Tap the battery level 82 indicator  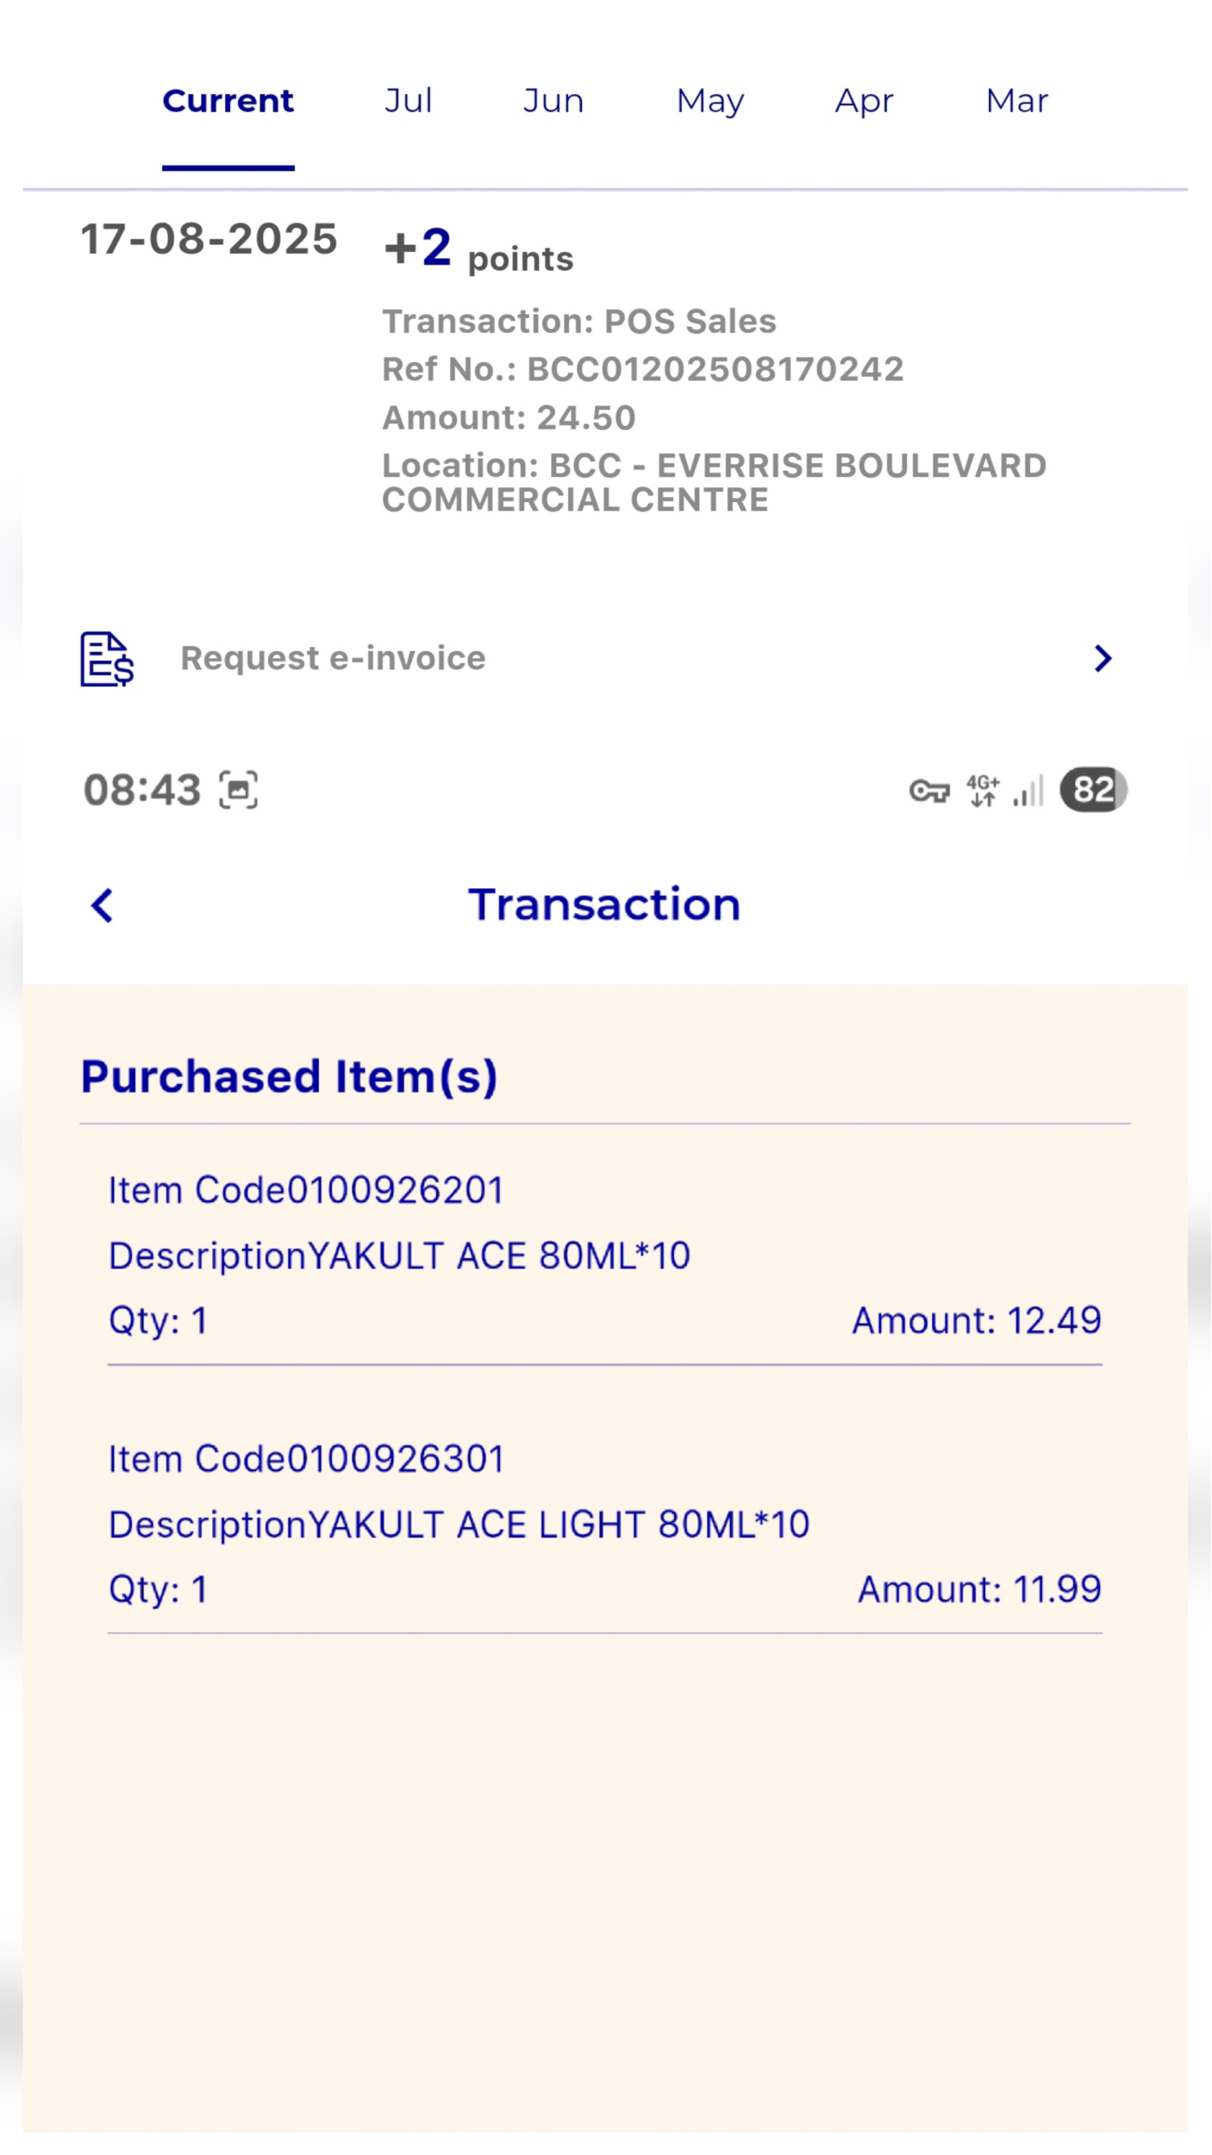pyautogui.click(x=1093, y=789)
